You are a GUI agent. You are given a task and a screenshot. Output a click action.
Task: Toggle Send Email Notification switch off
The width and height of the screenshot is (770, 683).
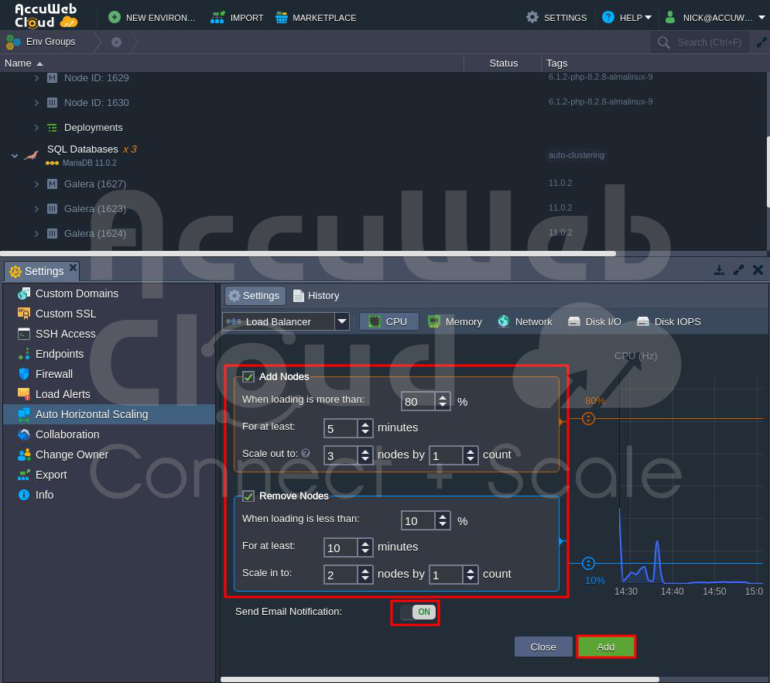pos(418,612)
